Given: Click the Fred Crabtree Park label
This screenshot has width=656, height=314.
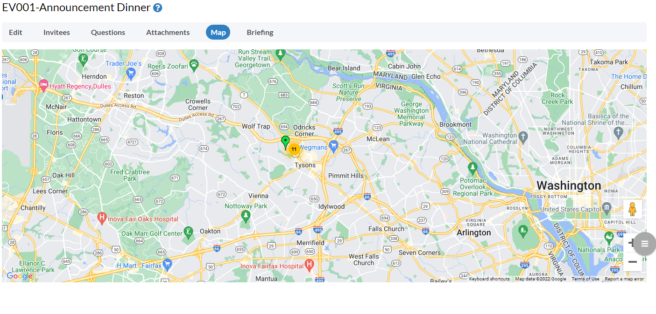Looking at the screenshot, I should click(130, 175).
